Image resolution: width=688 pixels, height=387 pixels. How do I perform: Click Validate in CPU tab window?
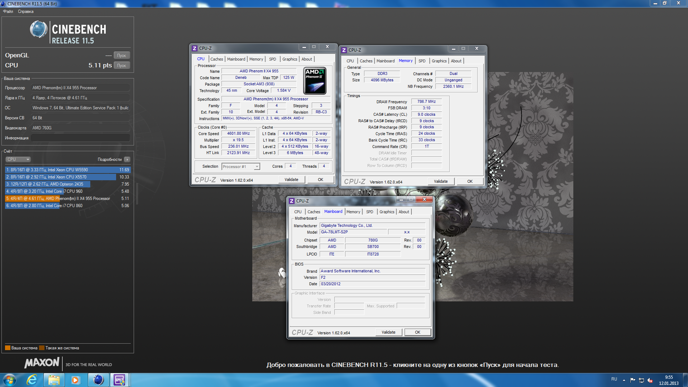coord(291,180)
